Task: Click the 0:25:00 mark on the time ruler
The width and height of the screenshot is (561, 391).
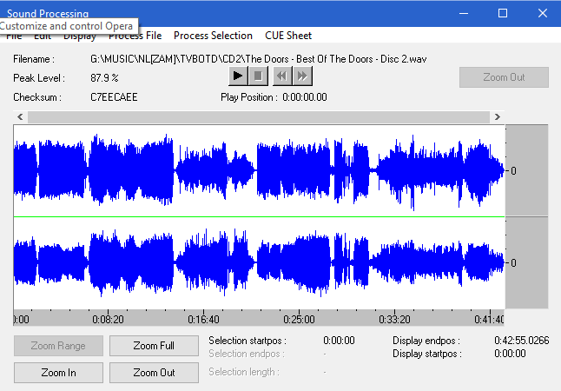Action: (299, 319)
